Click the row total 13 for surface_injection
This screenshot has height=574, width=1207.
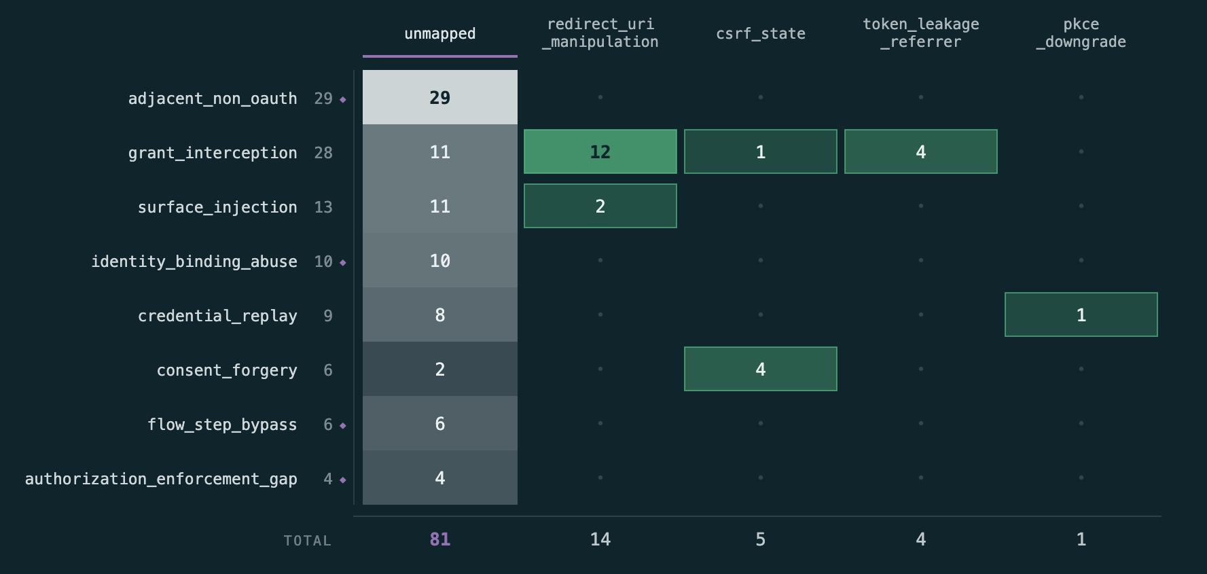pyautogui.click(x=323, y=207)
